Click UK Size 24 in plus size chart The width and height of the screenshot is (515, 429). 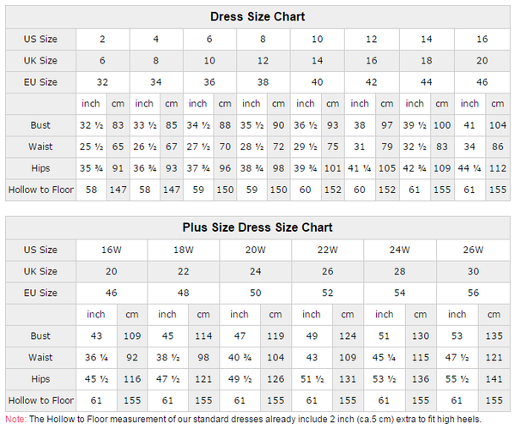(x=256, y=271)
